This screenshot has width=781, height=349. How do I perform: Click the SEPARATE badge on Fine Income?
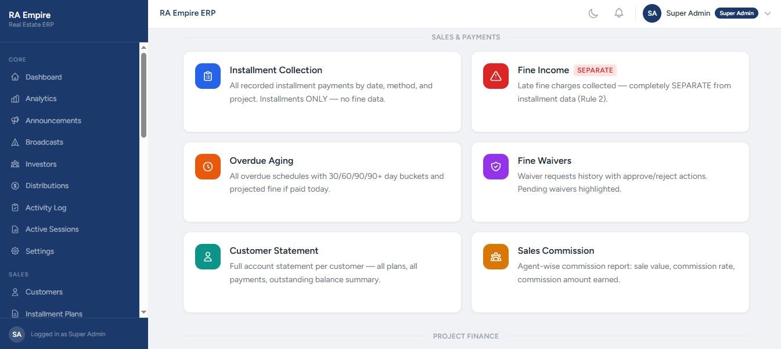click(x=595, y=70)
